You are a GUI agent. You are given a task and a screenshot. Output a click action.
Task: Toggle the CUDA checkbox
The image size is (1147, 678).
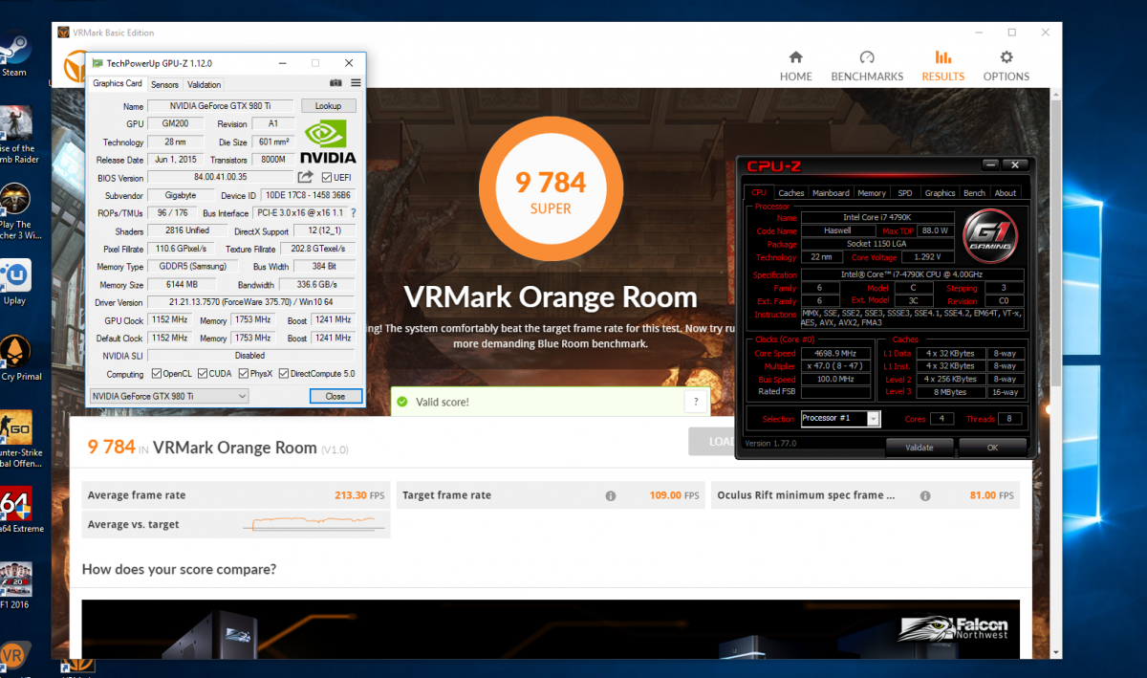203,374
